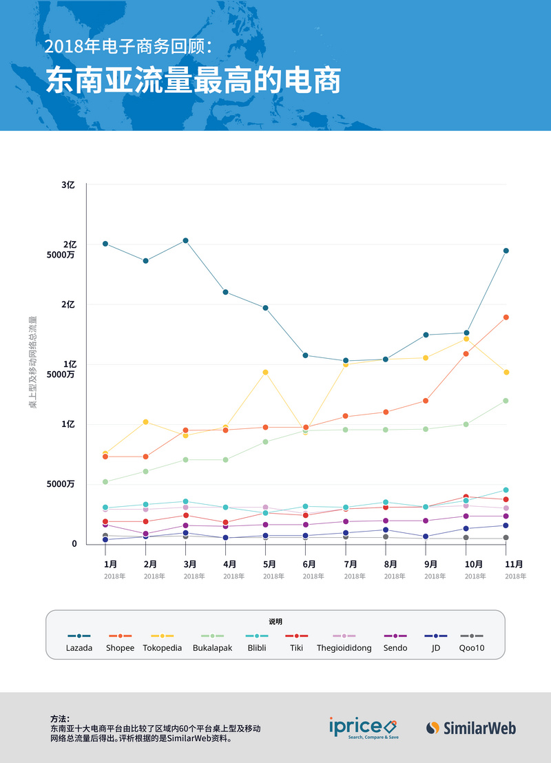Screen dimensions: 551x763
Task: Click Tokopedia's November data point
Action: tap(506, 373)
